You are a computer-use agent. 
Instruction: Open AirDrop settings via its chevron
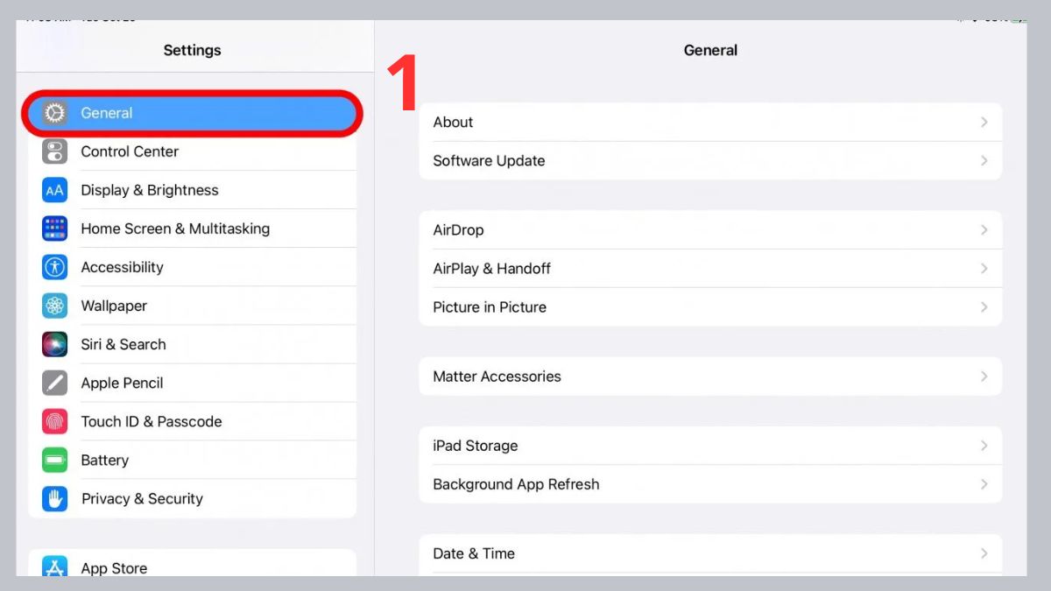[983, 229]
